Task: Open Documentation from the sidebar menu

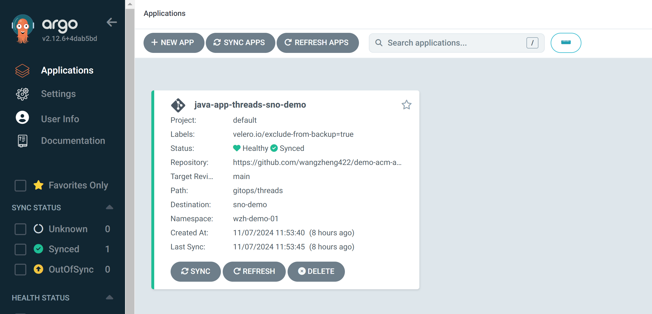Action: tap(73, 141)
